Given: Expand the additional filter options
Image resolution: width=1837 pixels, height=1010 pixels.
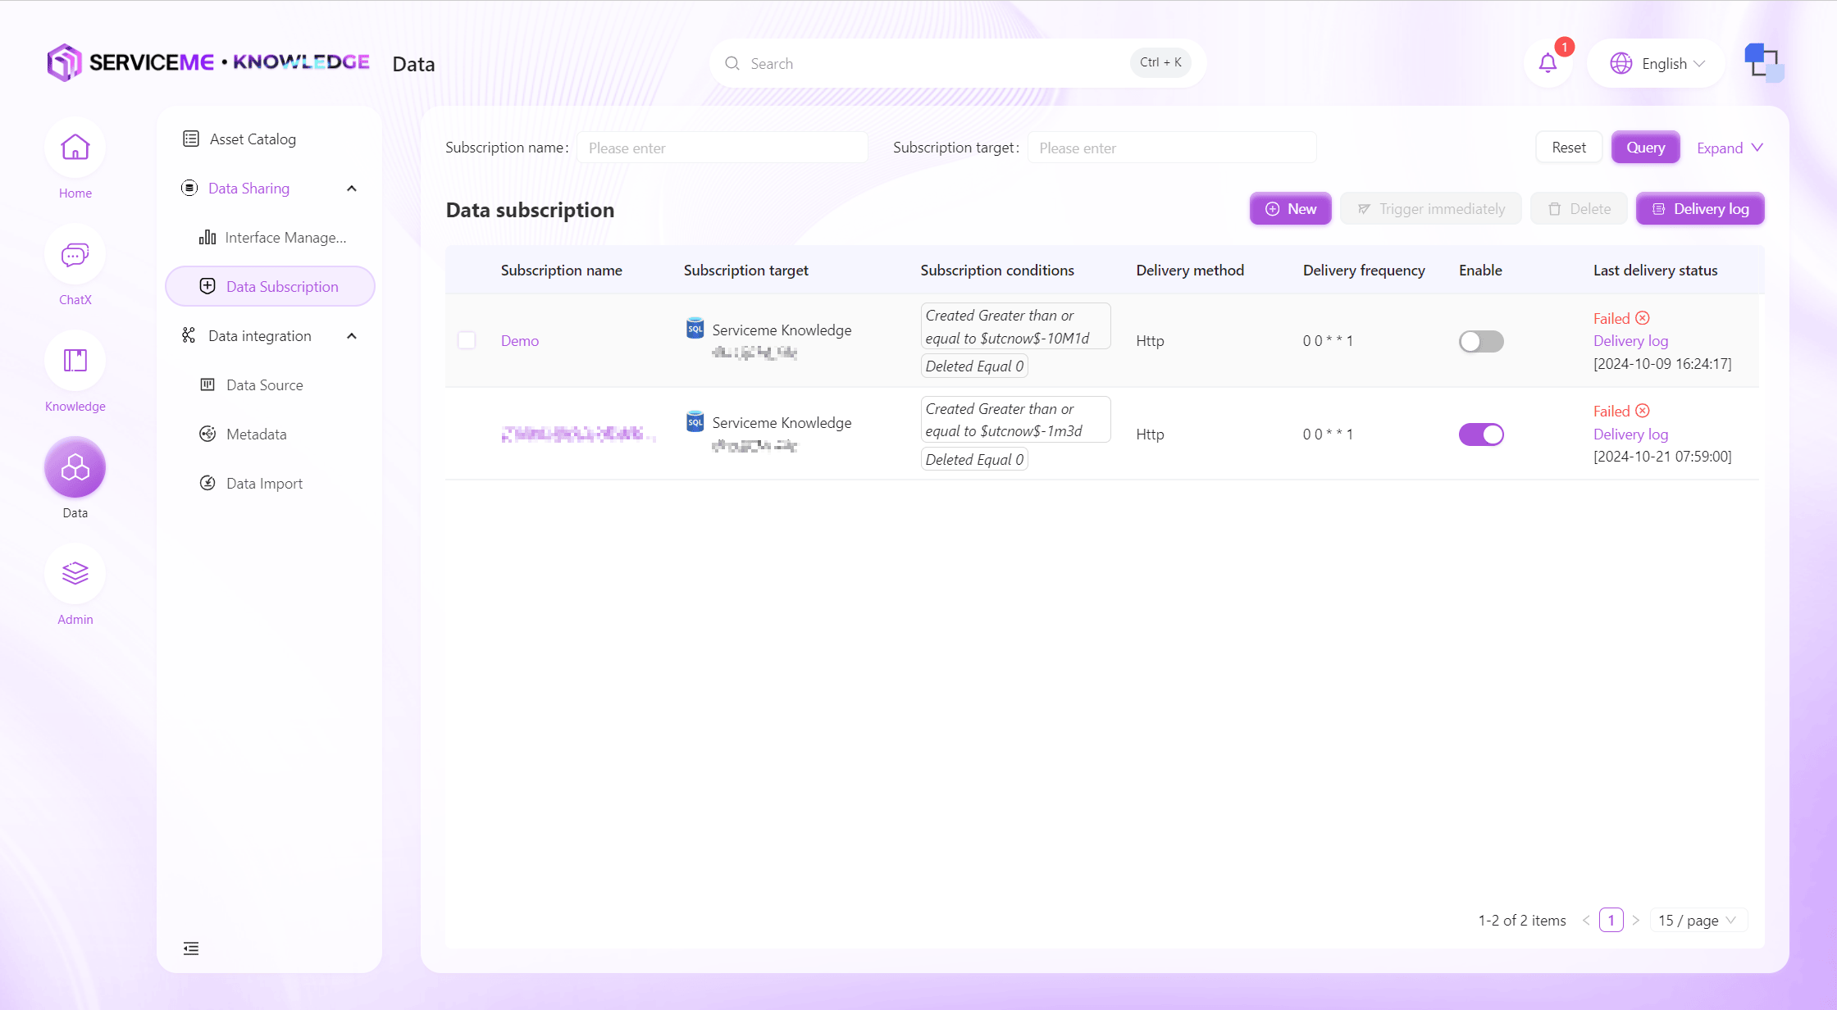Looking at the screenshot, I should click(x=1729, y=148).
